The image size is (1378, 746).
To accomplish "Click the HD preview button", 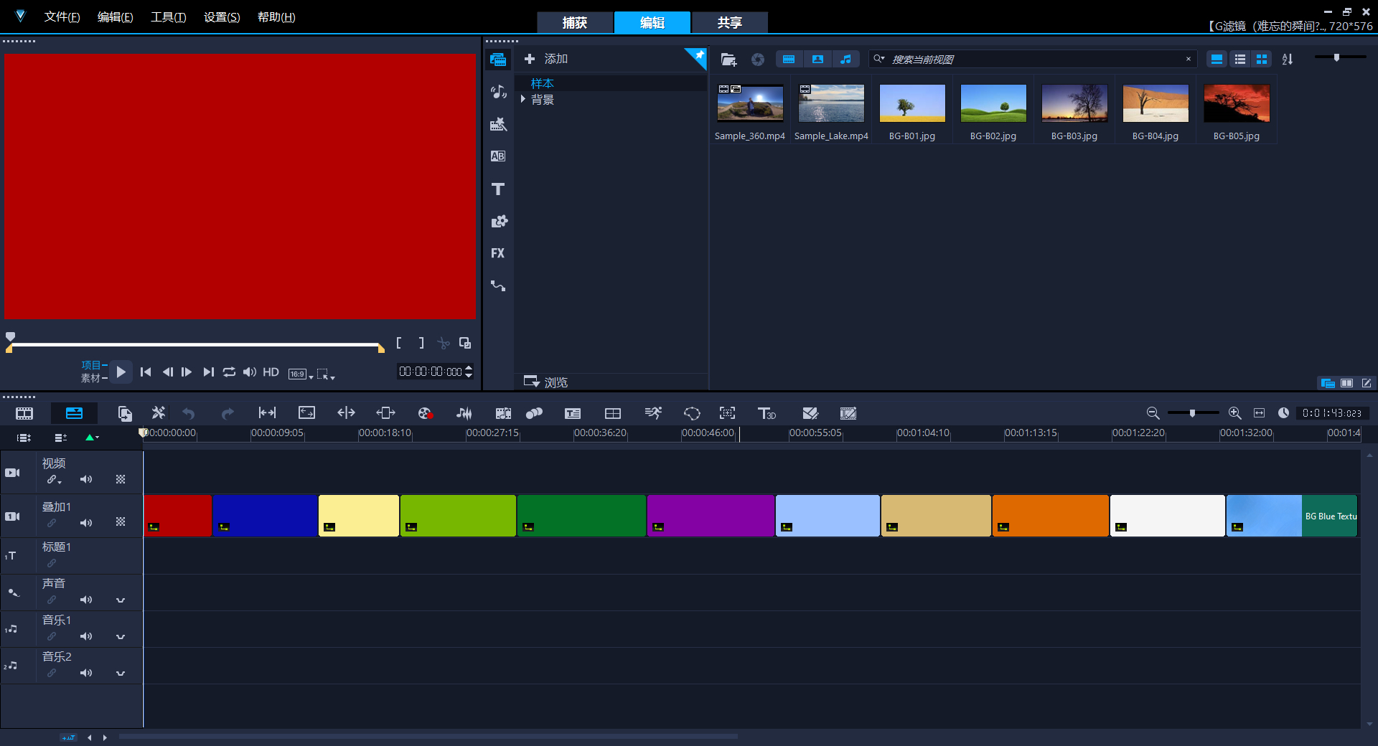I will click(271, 372).
